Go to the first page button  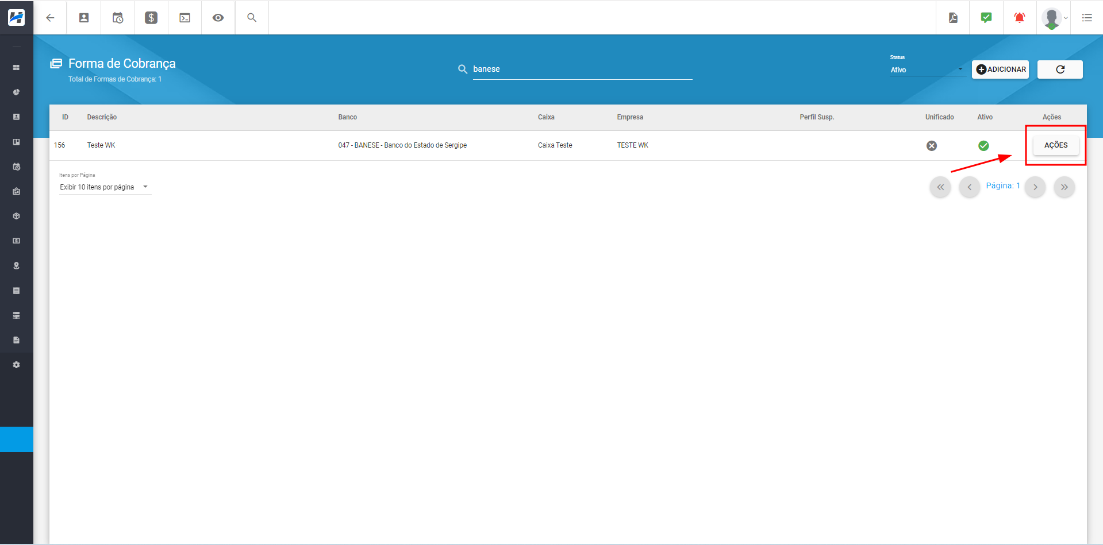pos(940,187)
